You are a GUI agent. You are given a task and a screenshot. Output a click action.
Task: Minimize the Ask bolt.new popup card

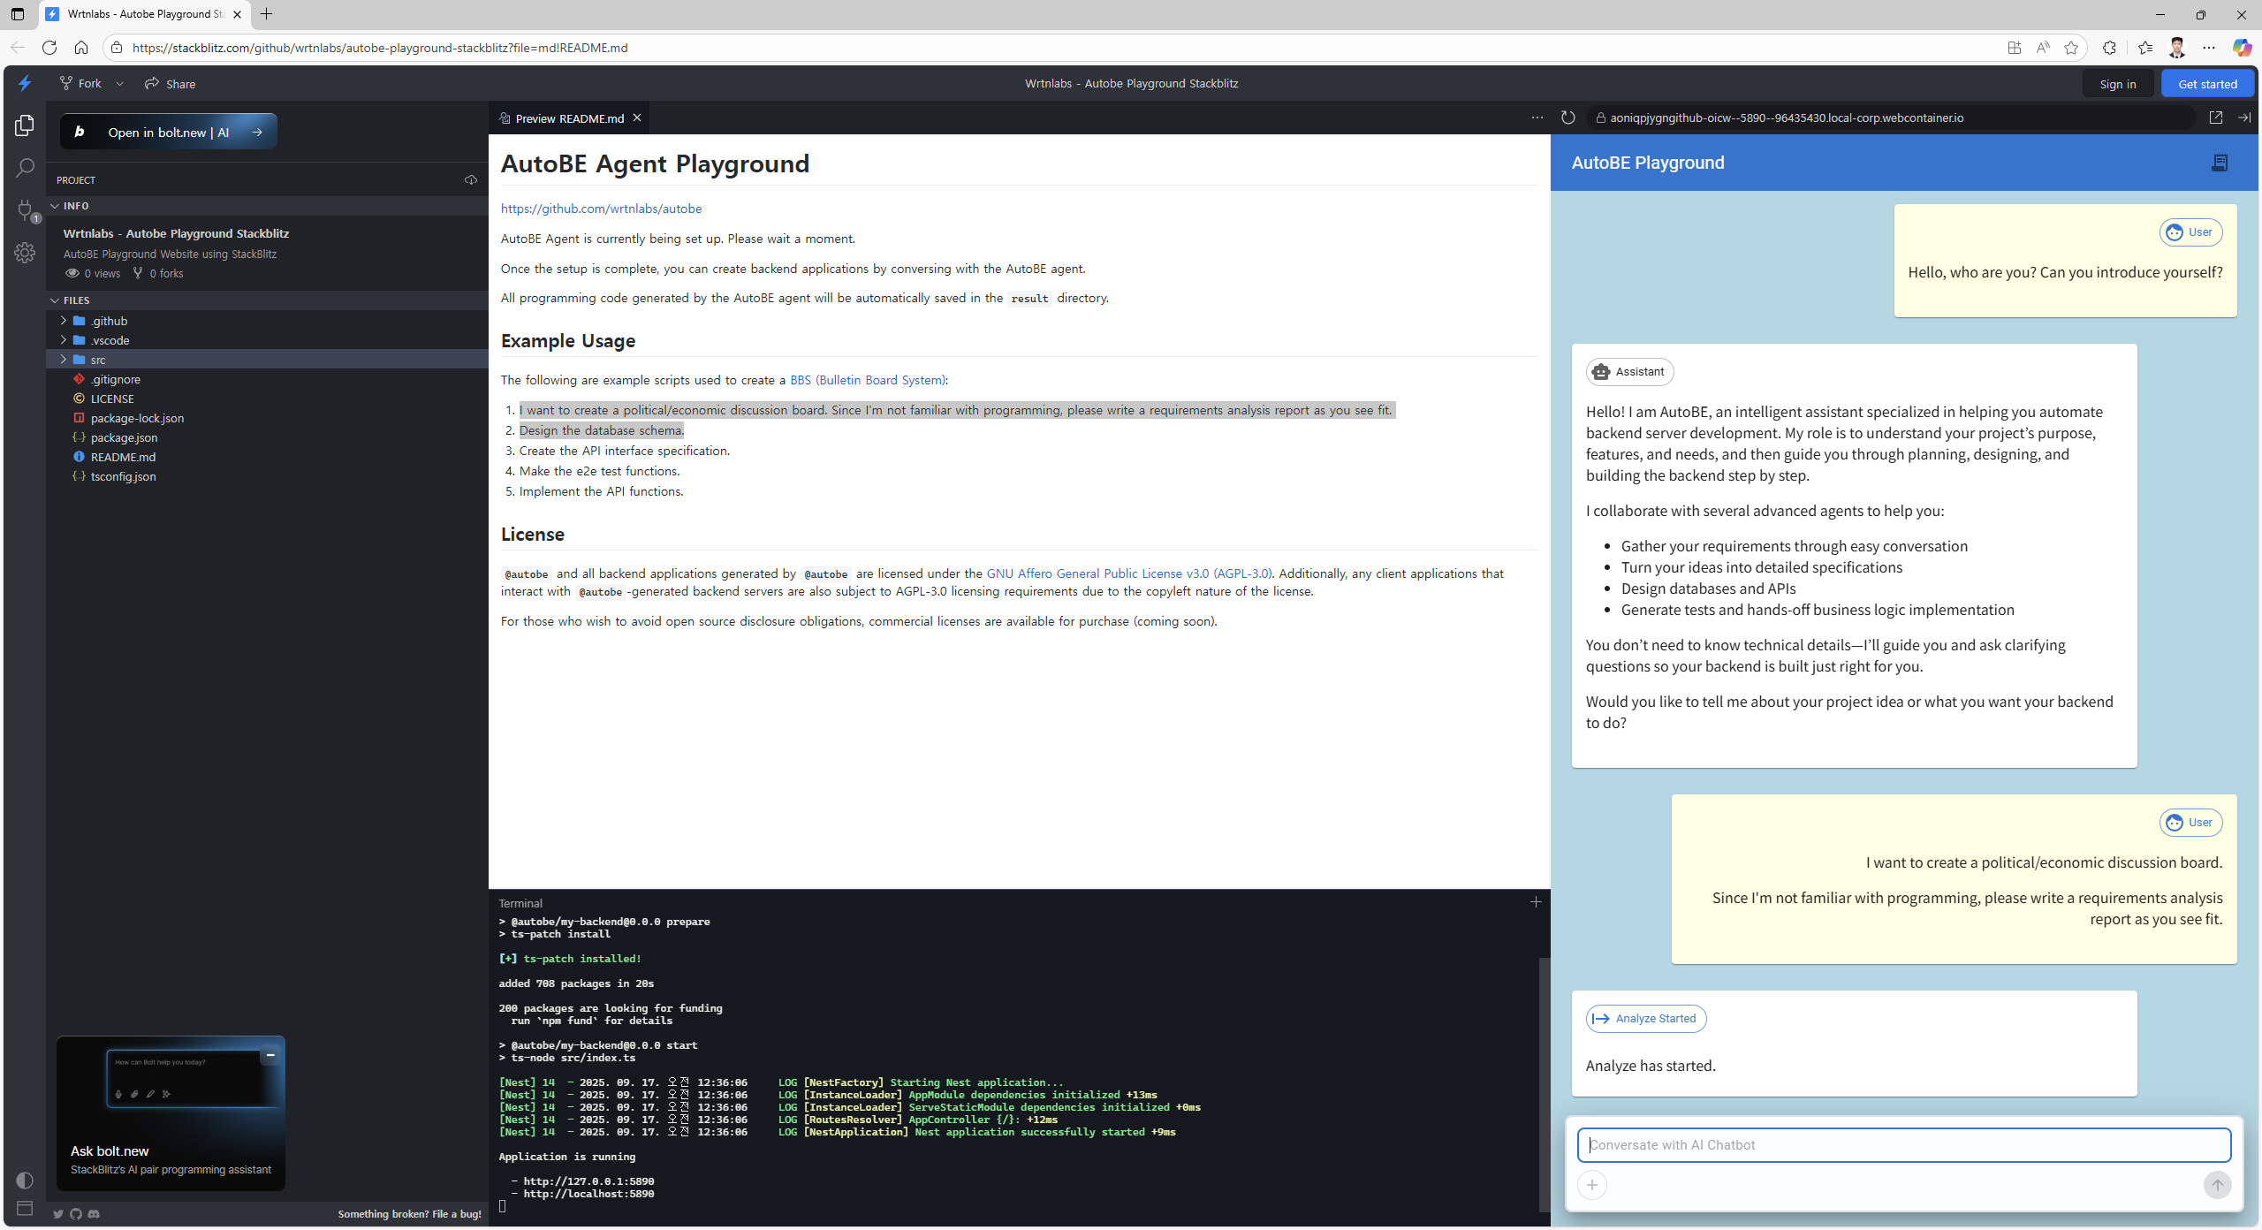270,1054
